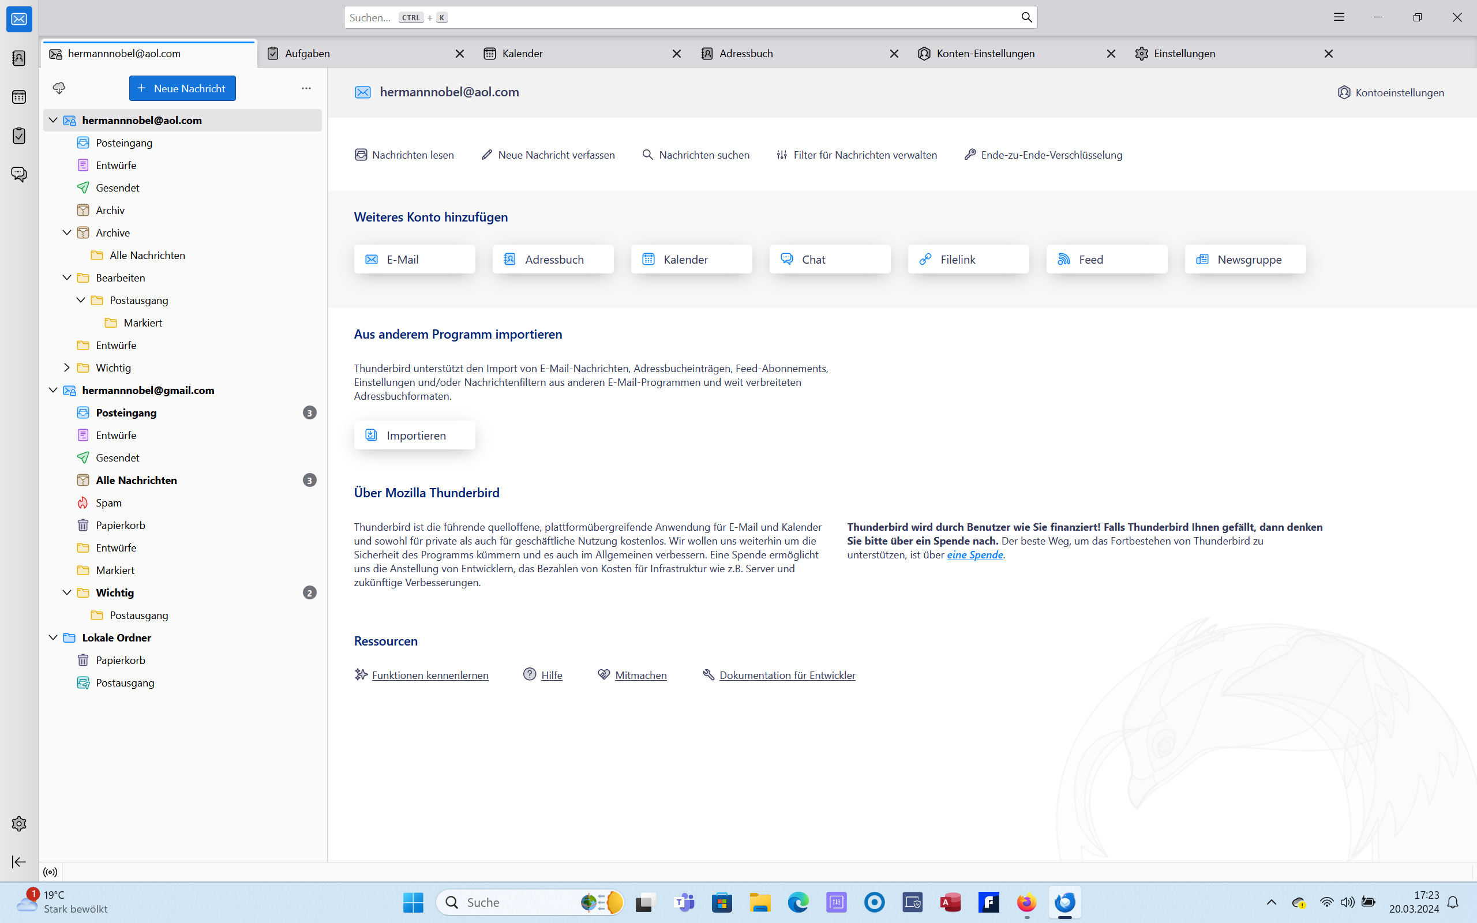Click the Neue Nachricht button
This screenshot has width=1477, height=923.
pyautogui.click(x=182, y=88)
